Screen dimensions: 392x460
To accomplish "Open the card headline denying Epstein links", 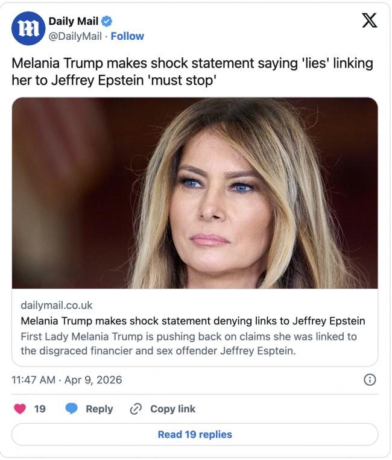I will [x=193, y=321].
